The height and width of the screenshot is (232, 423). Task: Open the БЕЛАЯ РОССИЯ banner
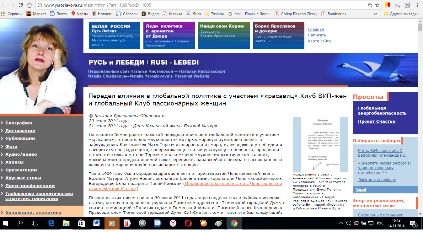click(114, 35)
